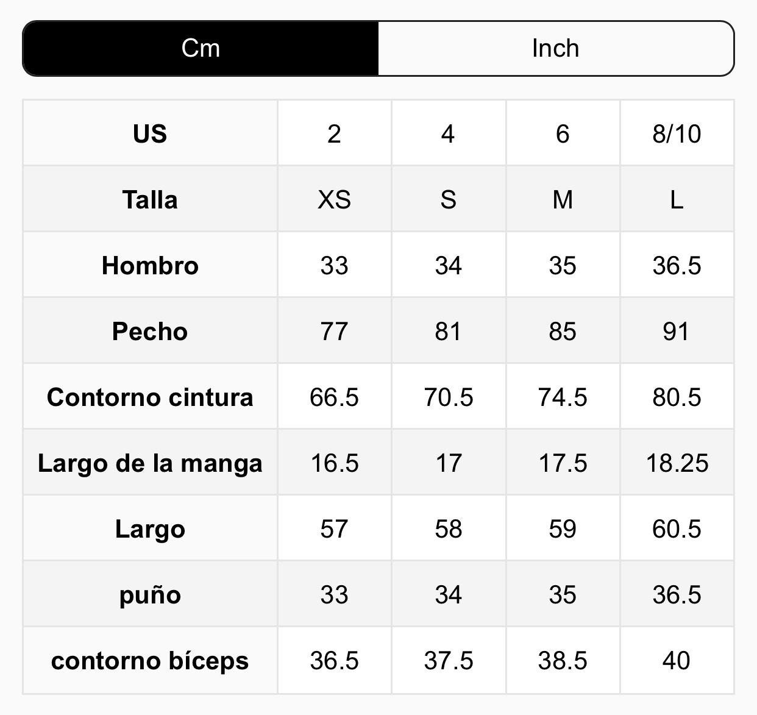Viewport: 757px width, 715px height.
Task: Click the Largo value 59
Action: 562,528
